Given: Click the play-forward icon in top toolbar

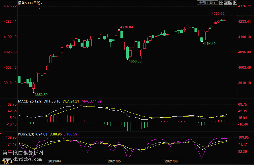Looking at the screenshot, I should (x=230, y=3).
